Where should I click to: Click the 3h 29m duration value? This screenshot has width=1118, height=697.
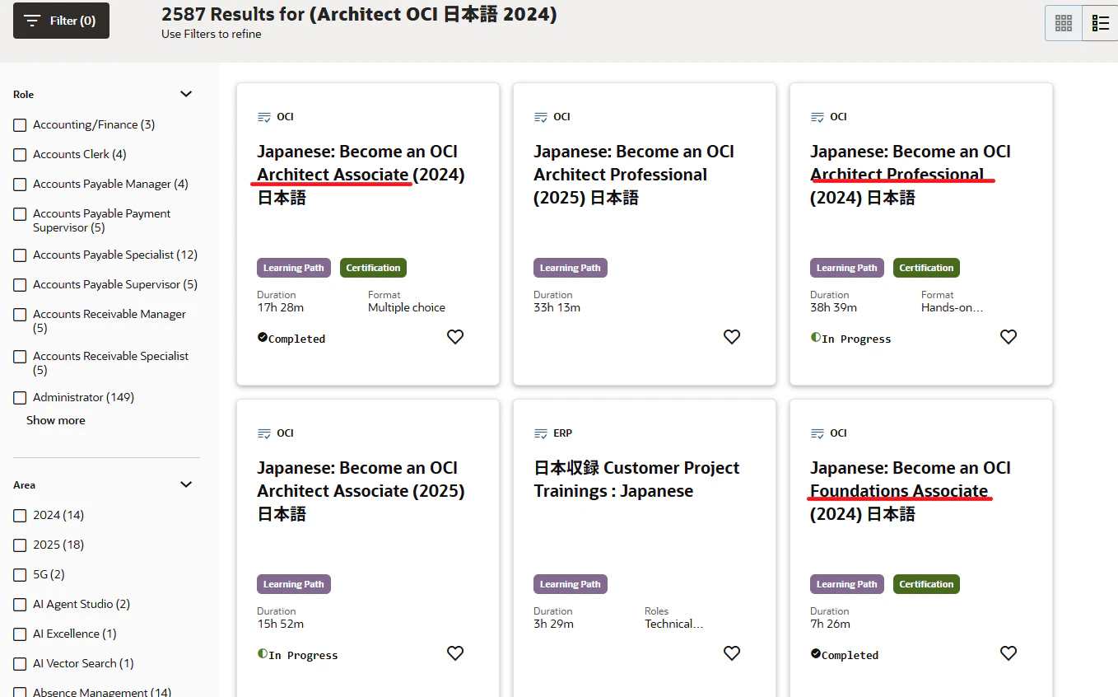[x=554, y=624]
